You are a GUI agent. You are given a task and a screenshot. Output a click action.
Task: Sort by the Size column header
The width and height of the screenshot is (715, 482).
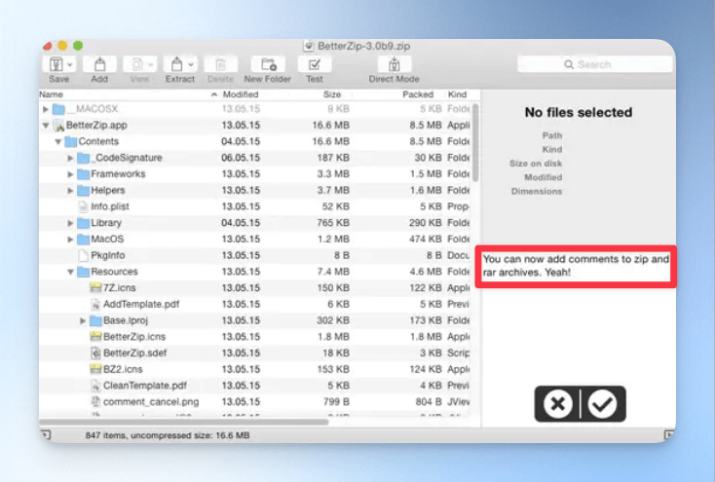pos(331,94)
